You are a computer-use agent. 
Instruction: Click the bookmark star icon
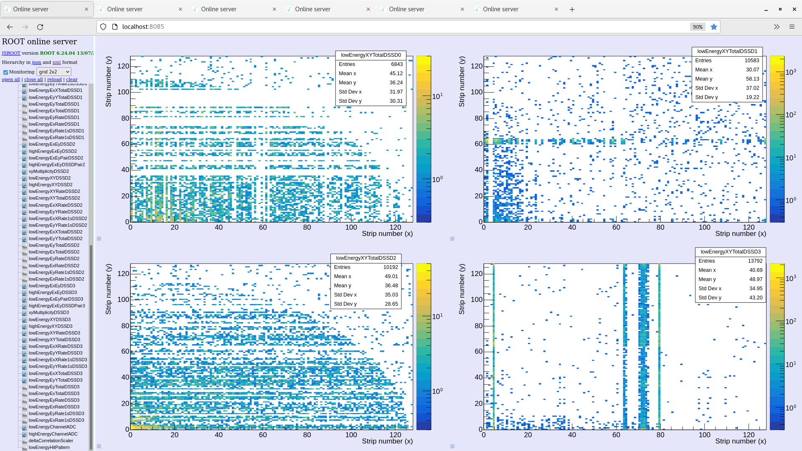pyautogui.click(x=714, y=27)
